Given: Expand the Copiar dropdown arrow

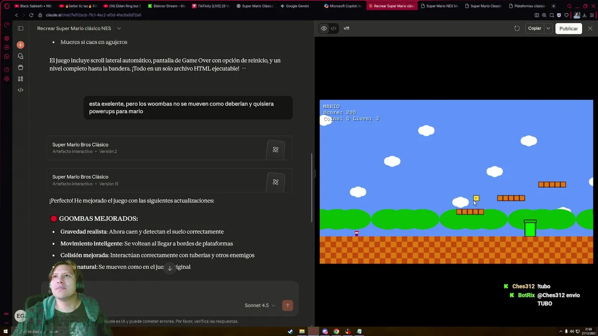Looking at the screenshot, I should click(548, 28).
